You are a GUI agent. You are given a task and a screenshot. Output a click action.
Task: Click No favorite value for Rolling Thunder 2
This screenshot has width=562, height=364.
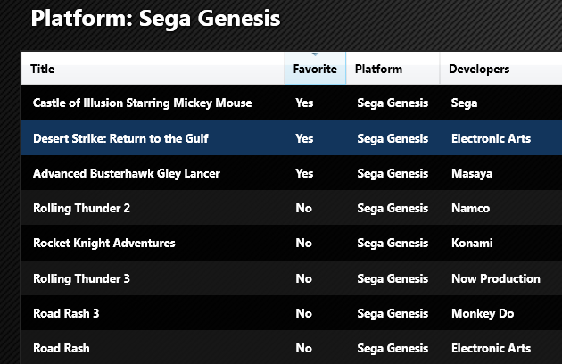click(303, 208)
